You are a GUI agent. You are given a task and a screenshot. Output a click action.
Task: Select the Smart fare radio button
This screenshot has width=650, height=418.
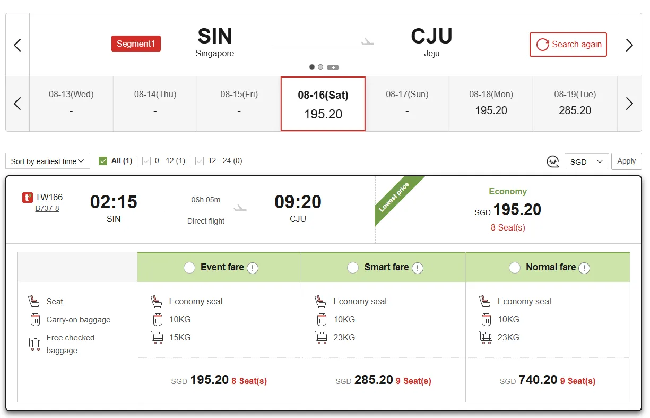(353, 268)
